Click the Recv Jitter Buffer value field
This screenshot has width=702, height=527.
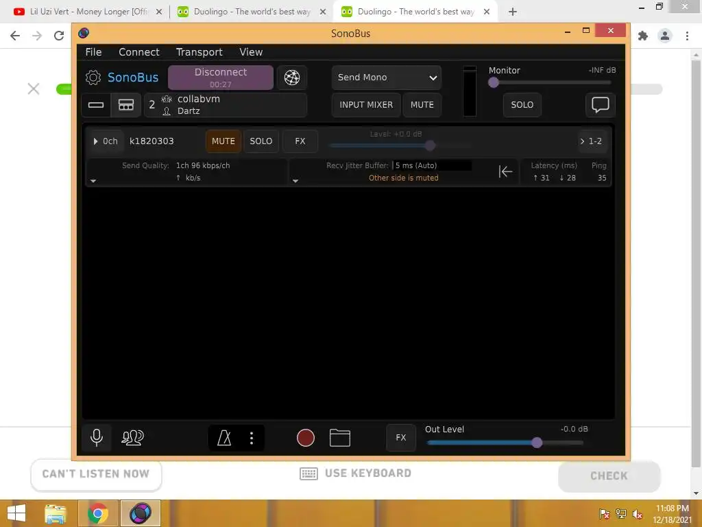[x=432, y=165]
